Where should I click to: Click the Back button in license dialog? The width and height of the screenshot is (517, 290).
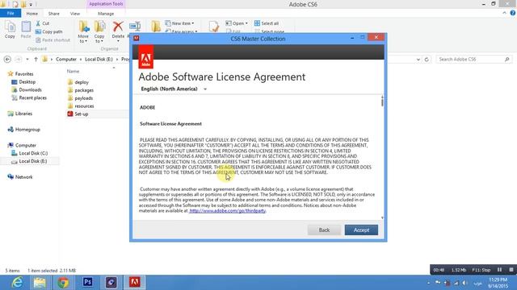[x=324, y=230]
